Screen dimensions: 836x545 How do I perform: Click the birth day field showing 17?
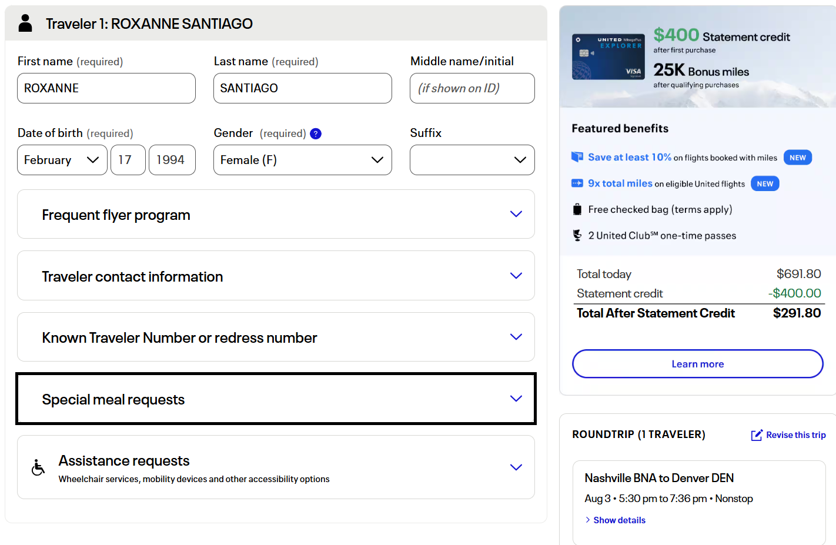128,160
